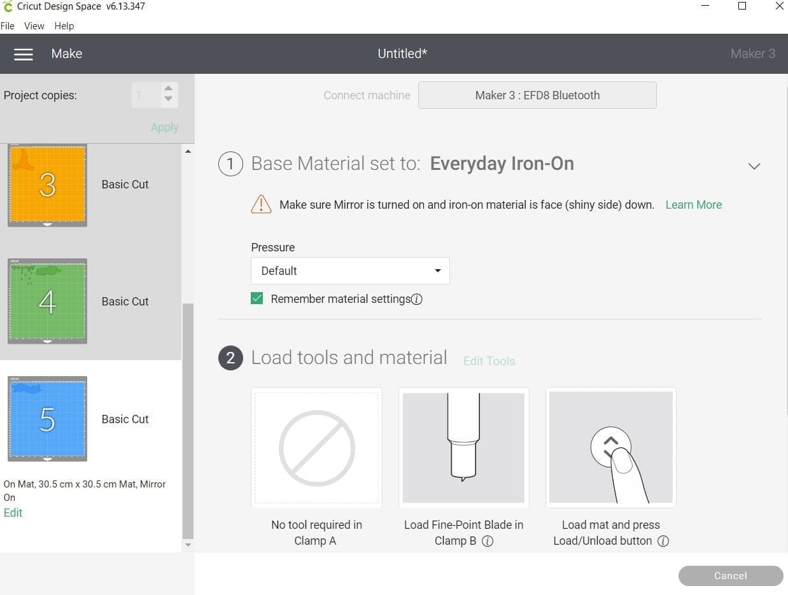Open the hamburger main menu
Screen dimensions: 788x595
point(24,54)
